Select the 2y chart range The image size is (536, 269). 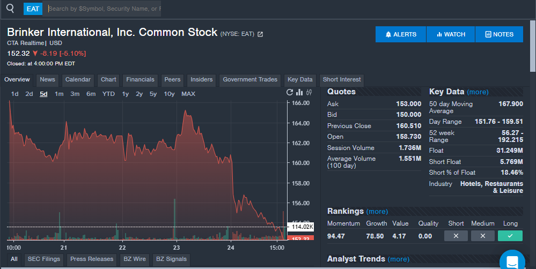pos(139,94)
